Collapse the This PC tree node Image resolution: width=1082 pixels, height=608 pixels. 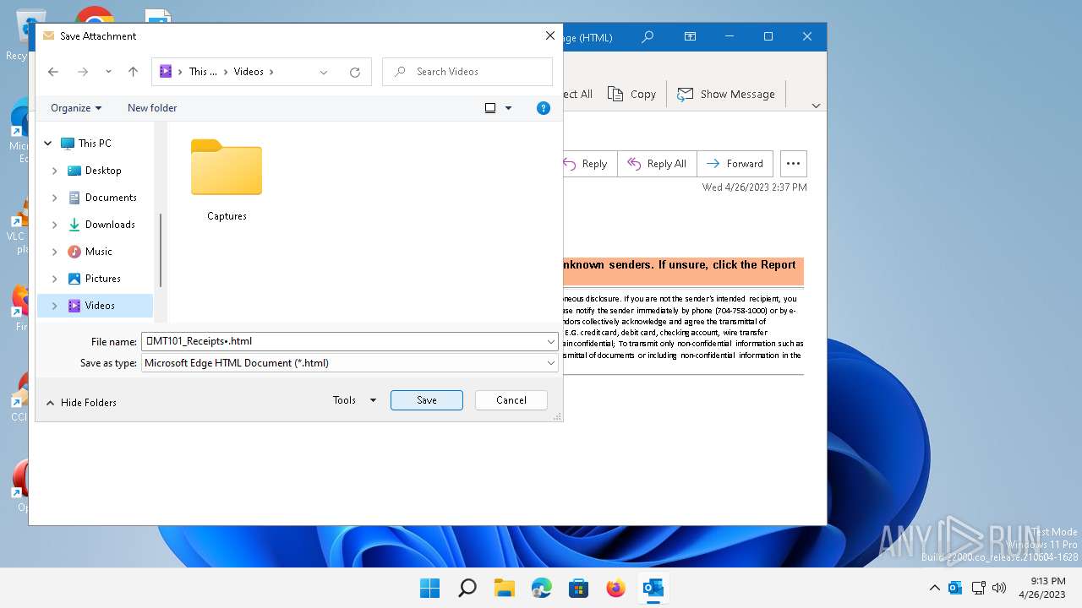(48, 144)
